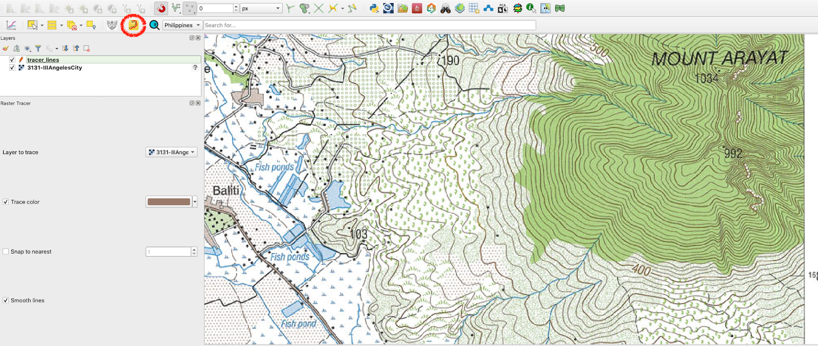
Task: Click the binoculars search plugin icon
Action: coord(445,8)
